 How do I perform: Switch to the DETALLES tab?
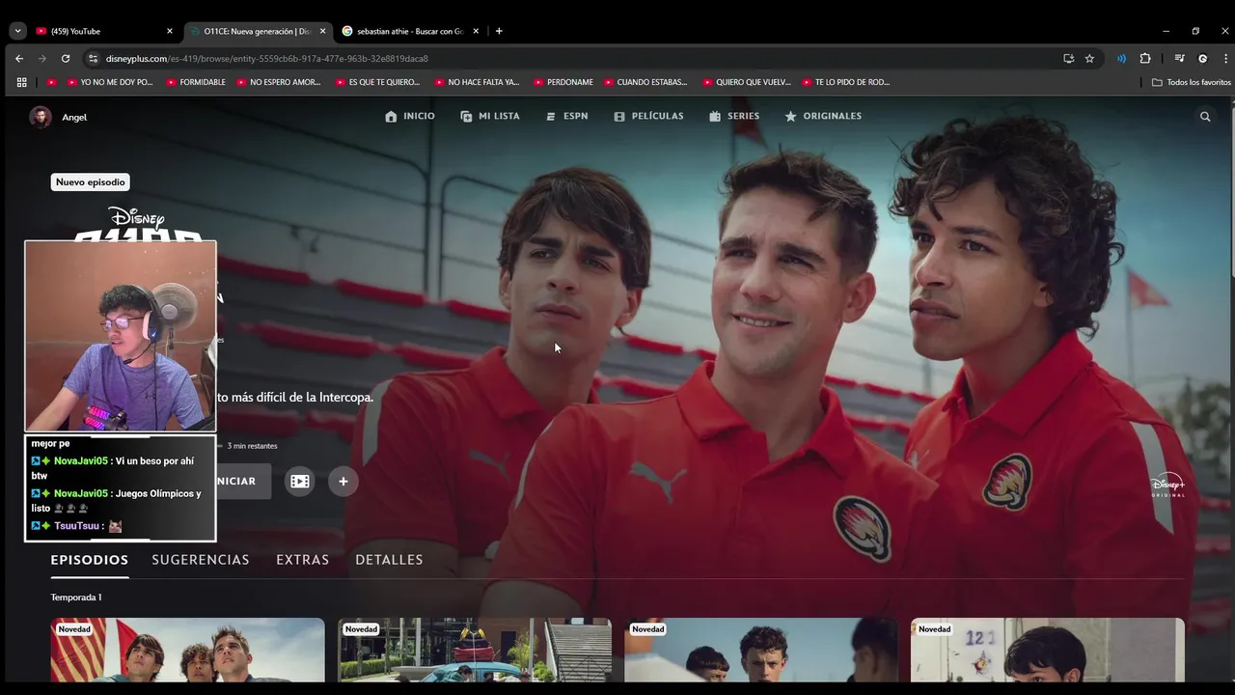[x=389, y=560]
